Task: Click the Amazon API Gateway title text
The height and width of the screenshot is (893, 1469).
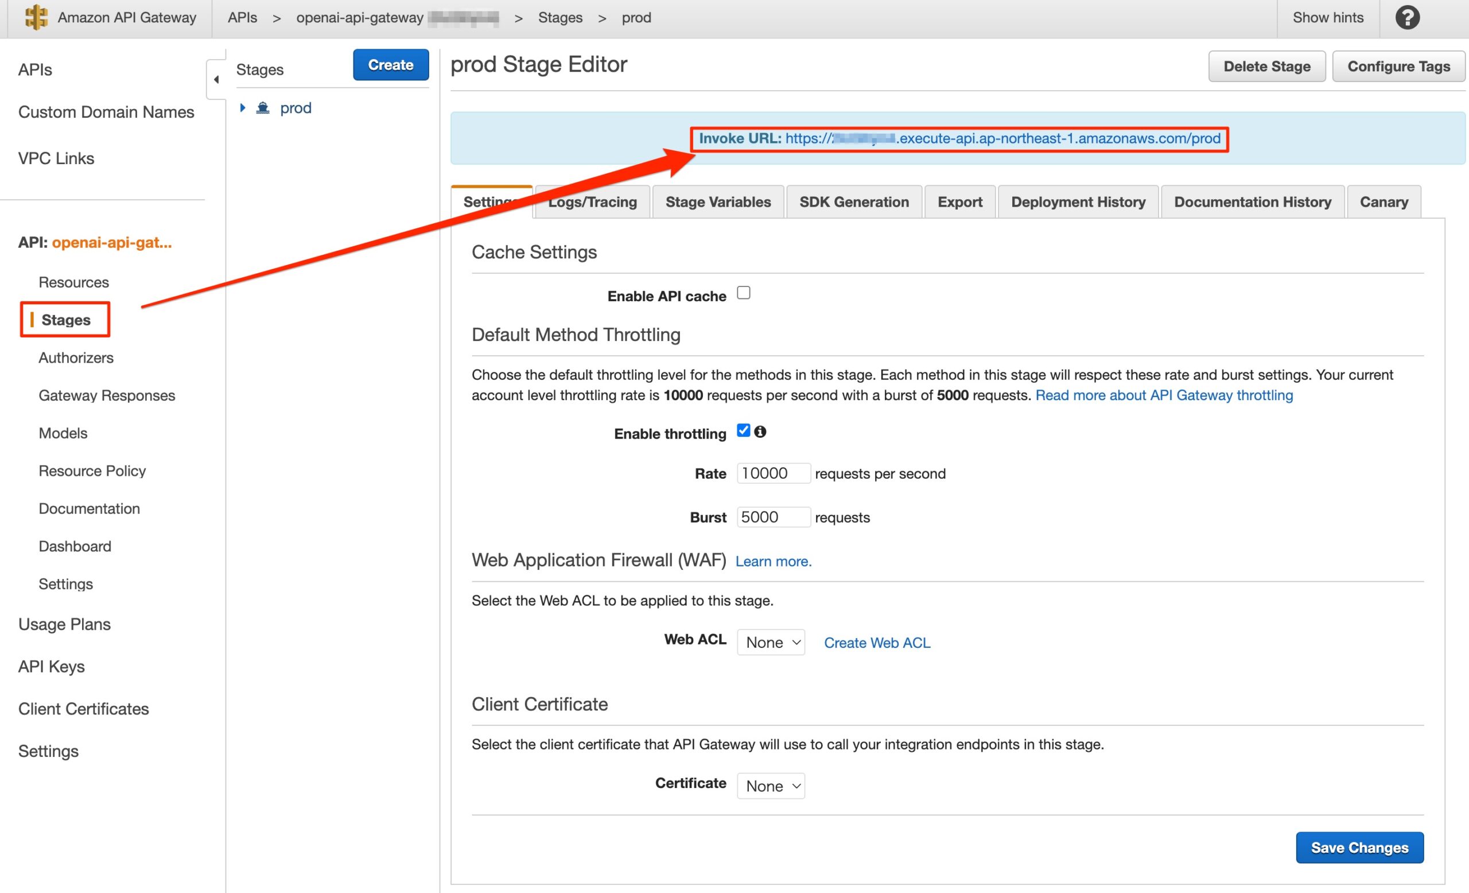Action: (127, 18)
